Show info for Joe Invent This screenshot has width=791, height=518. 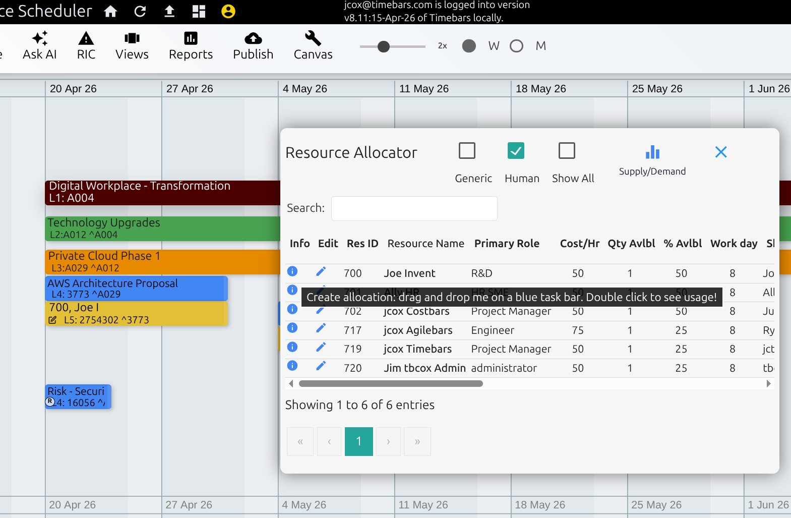point(292,271)
